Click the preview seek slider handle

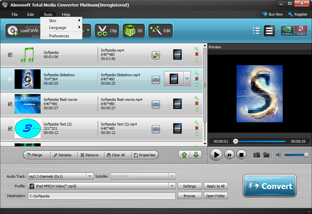coord(236,141)
